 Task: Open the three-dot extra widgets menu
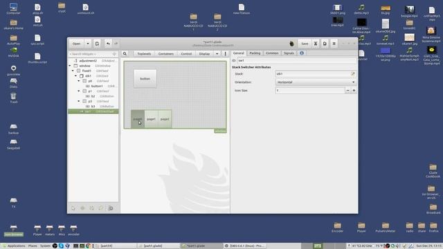[x=225, y=54]
